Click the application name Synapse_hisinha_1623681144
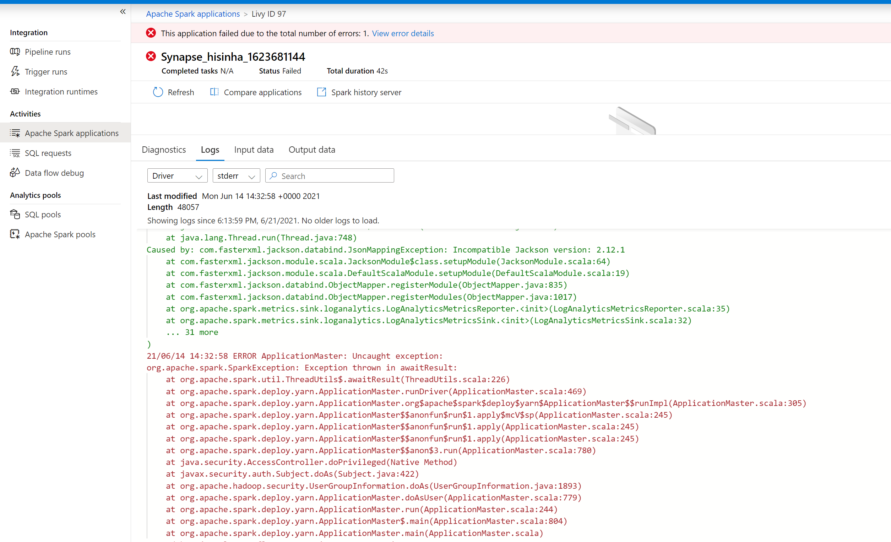The height and width of the screenshot is (542, 891). pyautogui.click(x=233, y=56)
